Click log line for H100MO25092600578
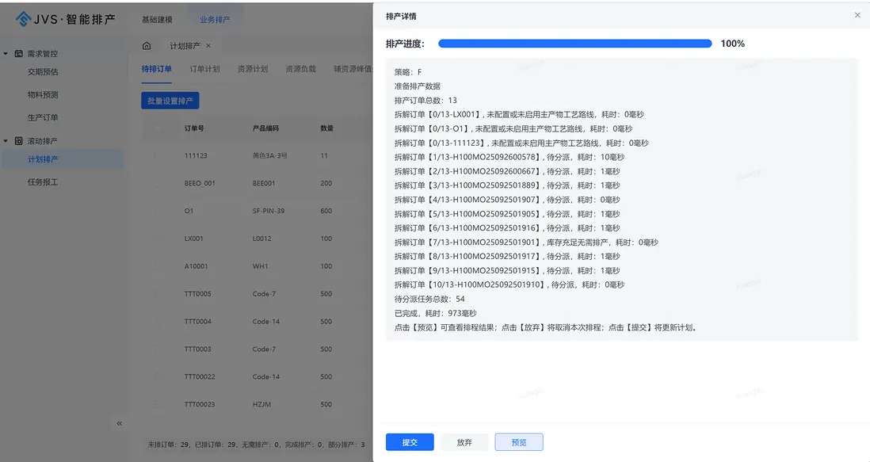 coord(509,158)
